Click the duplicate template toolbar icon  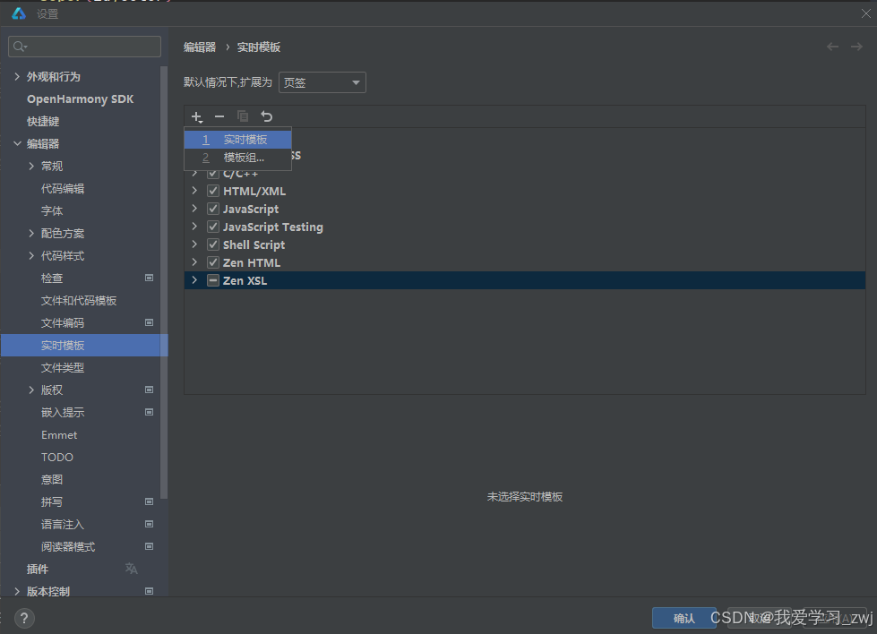pyautogui.click(x=243, y=116)
